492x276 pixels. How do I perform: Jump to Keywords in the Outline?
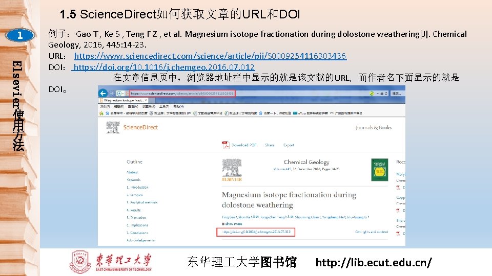134,179
